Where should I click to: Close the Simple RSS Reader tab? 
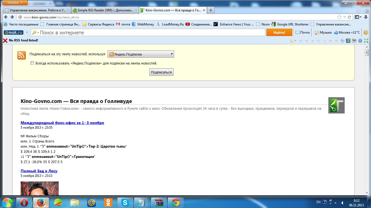pyautogui.click(x=136, y=10)
